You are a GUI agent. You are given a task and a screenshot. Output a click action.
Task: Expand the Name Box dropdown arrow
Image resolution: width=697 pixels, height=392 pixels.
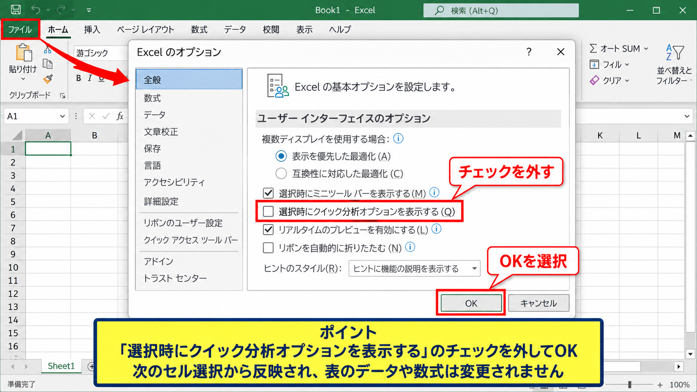tap(63, 116)
